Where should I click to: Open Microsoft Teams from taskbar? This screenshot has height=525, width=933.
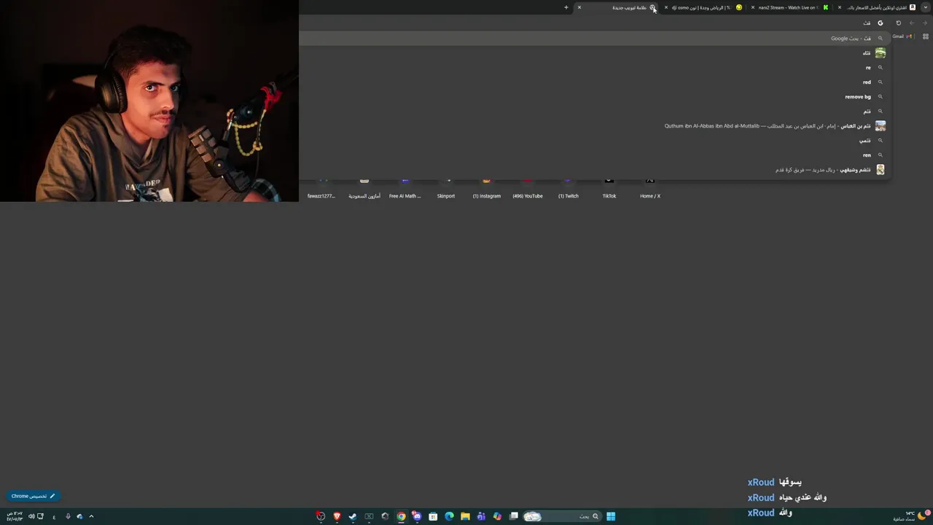tap(481, 516)
